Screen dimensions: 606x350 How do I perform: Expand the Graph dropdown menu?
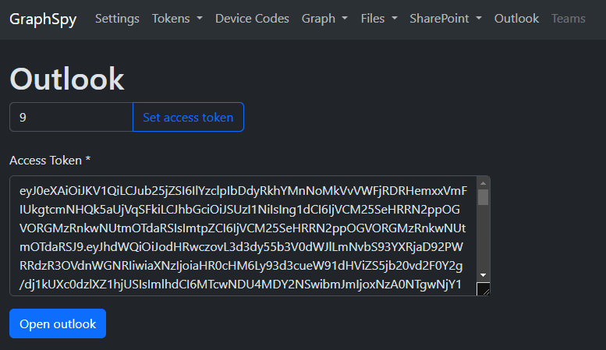[x=324, y=19]
